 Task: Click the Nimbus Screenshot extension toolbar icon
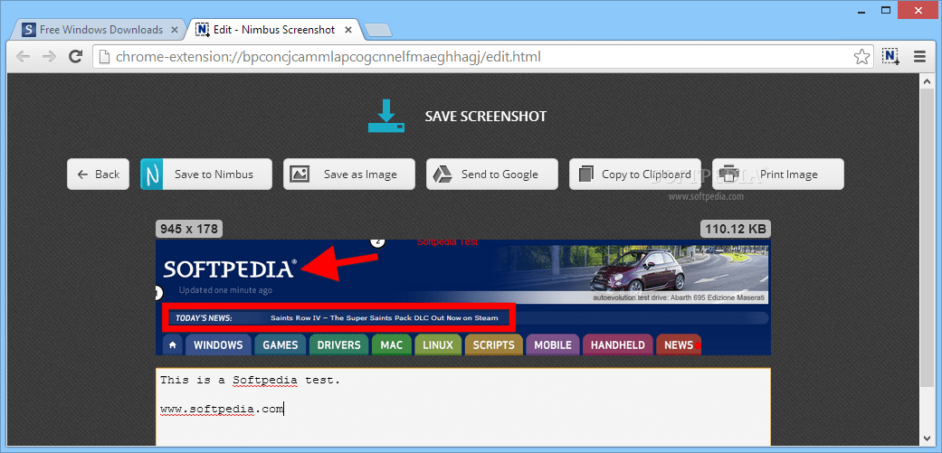890,56
